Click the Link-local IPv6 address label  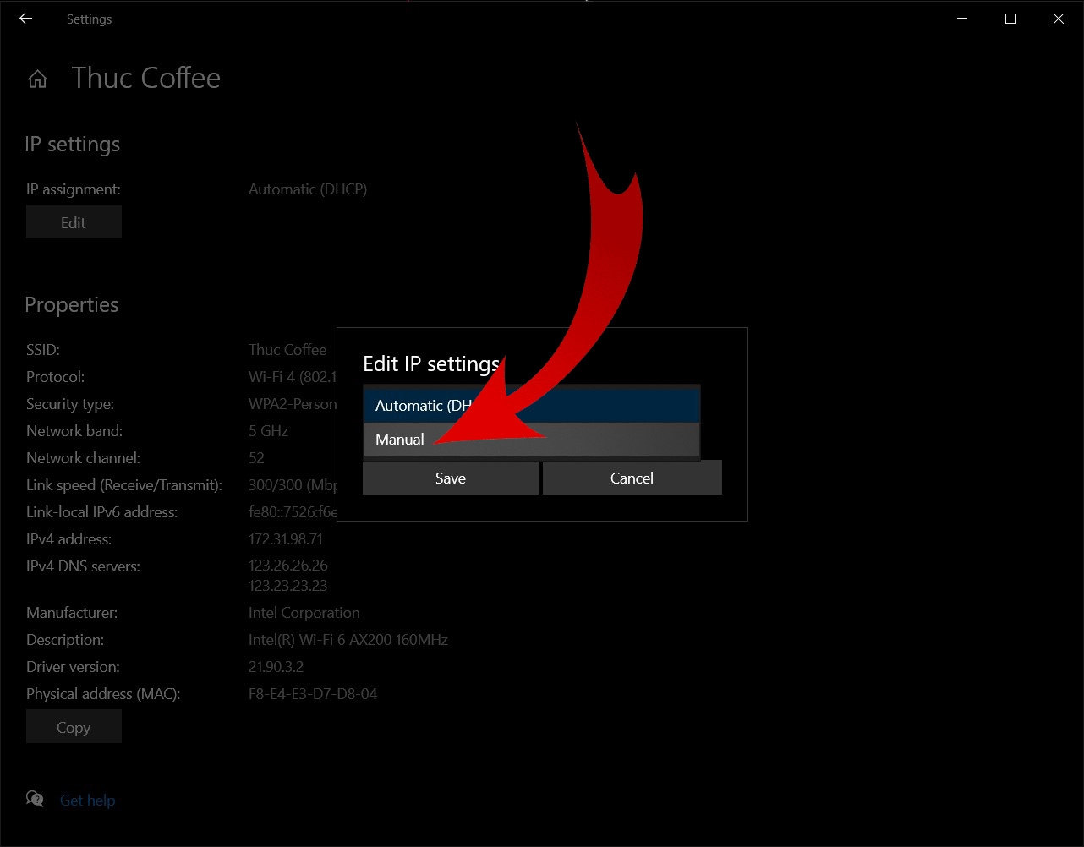pyautogui.click(x=102, y=512)
